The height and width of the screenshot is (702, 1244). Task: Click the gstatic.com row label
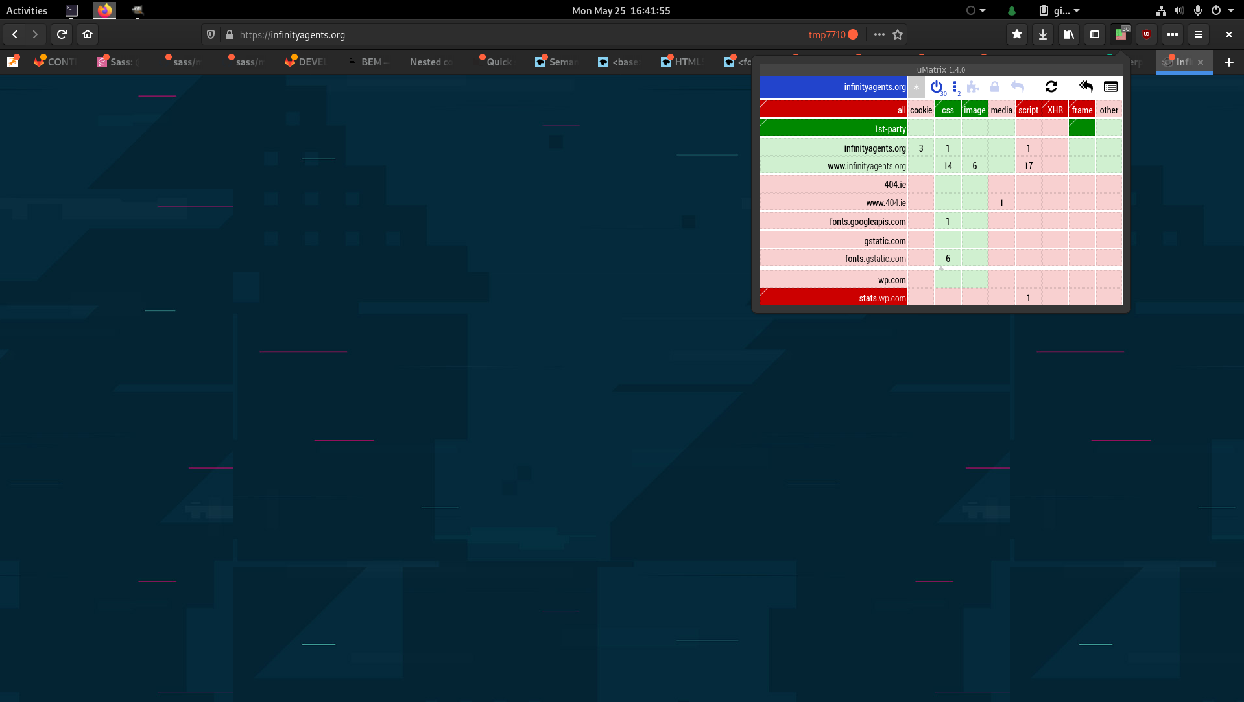833,241
